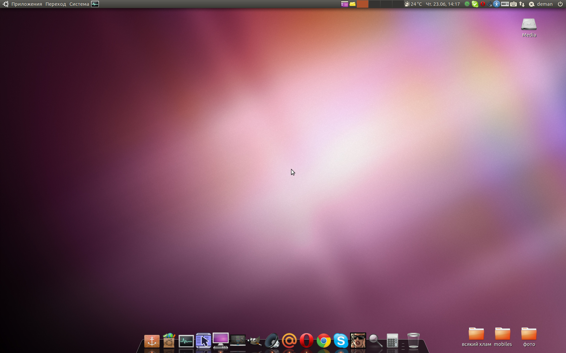Launch Ubuntu Software Center from the dock

pyautogui.click(x=169, y=340)
